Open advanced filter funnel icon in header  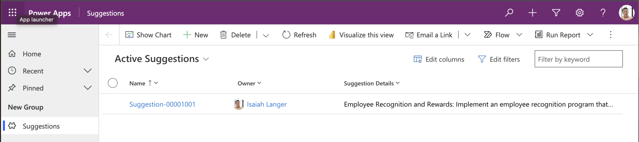(556, 13)
